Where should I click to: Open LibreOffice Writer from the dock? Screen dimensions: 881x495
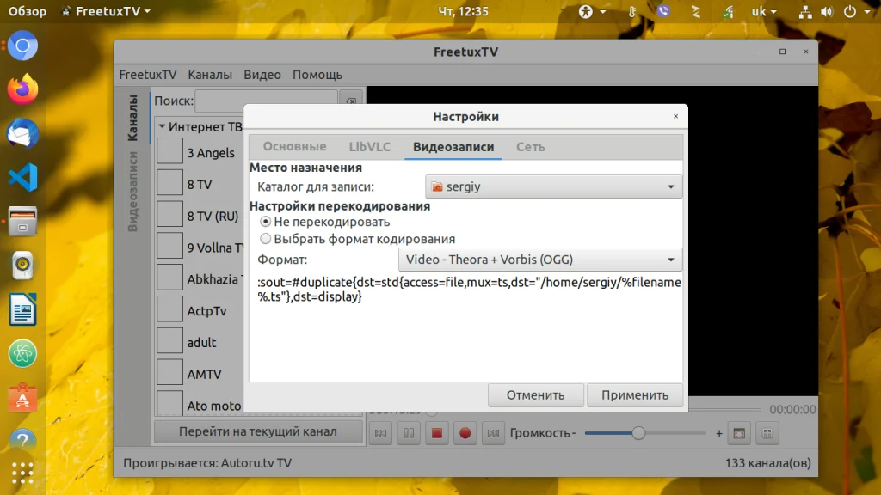(x=22, y=309)
